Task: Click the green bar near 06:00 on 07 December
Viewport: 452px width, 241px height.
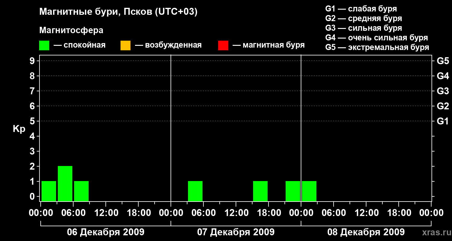Action: coord(195,191)
